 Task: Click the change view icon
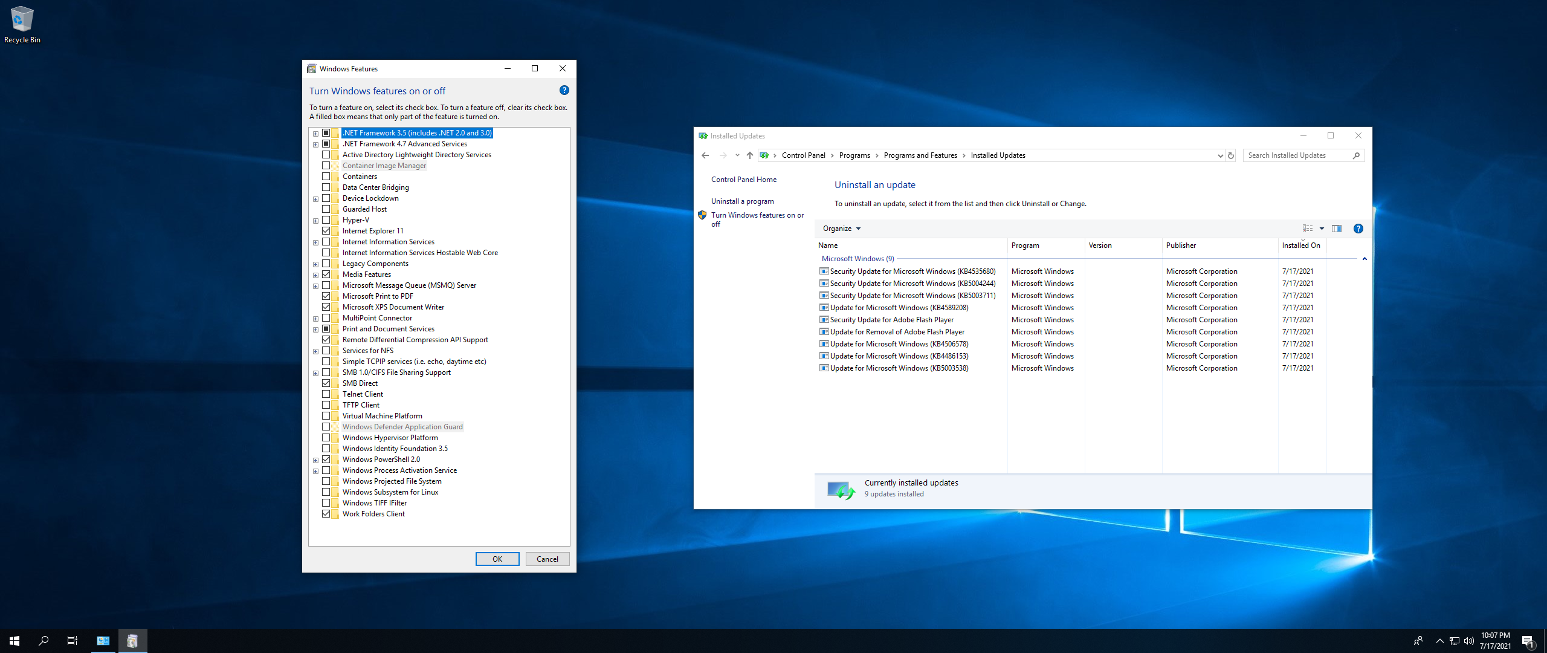(x=1308, y=229)
